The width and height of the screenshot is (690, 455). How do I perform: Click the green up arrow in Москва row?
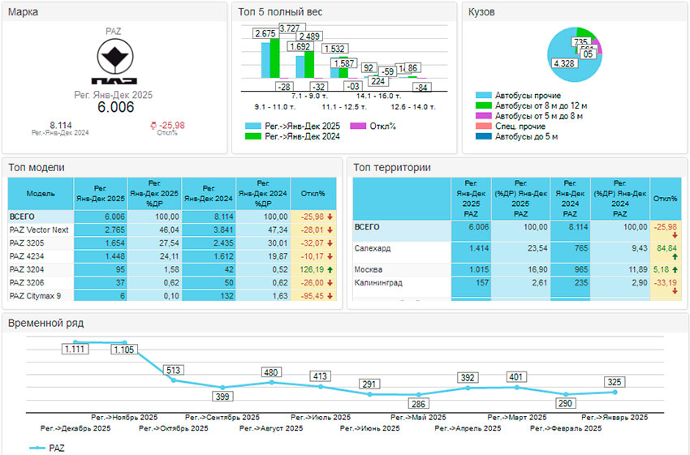click(674, 269)
